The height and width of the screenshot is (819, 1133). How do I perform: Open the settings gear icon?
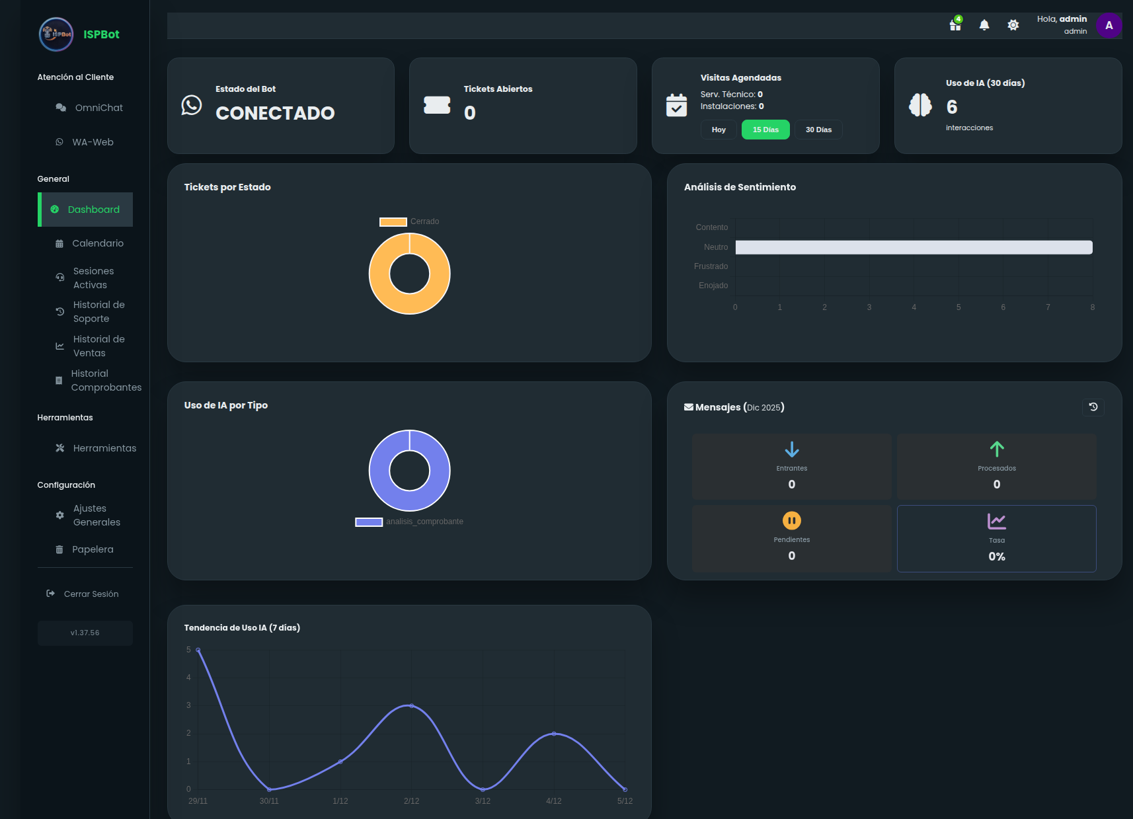[1013, 24]
